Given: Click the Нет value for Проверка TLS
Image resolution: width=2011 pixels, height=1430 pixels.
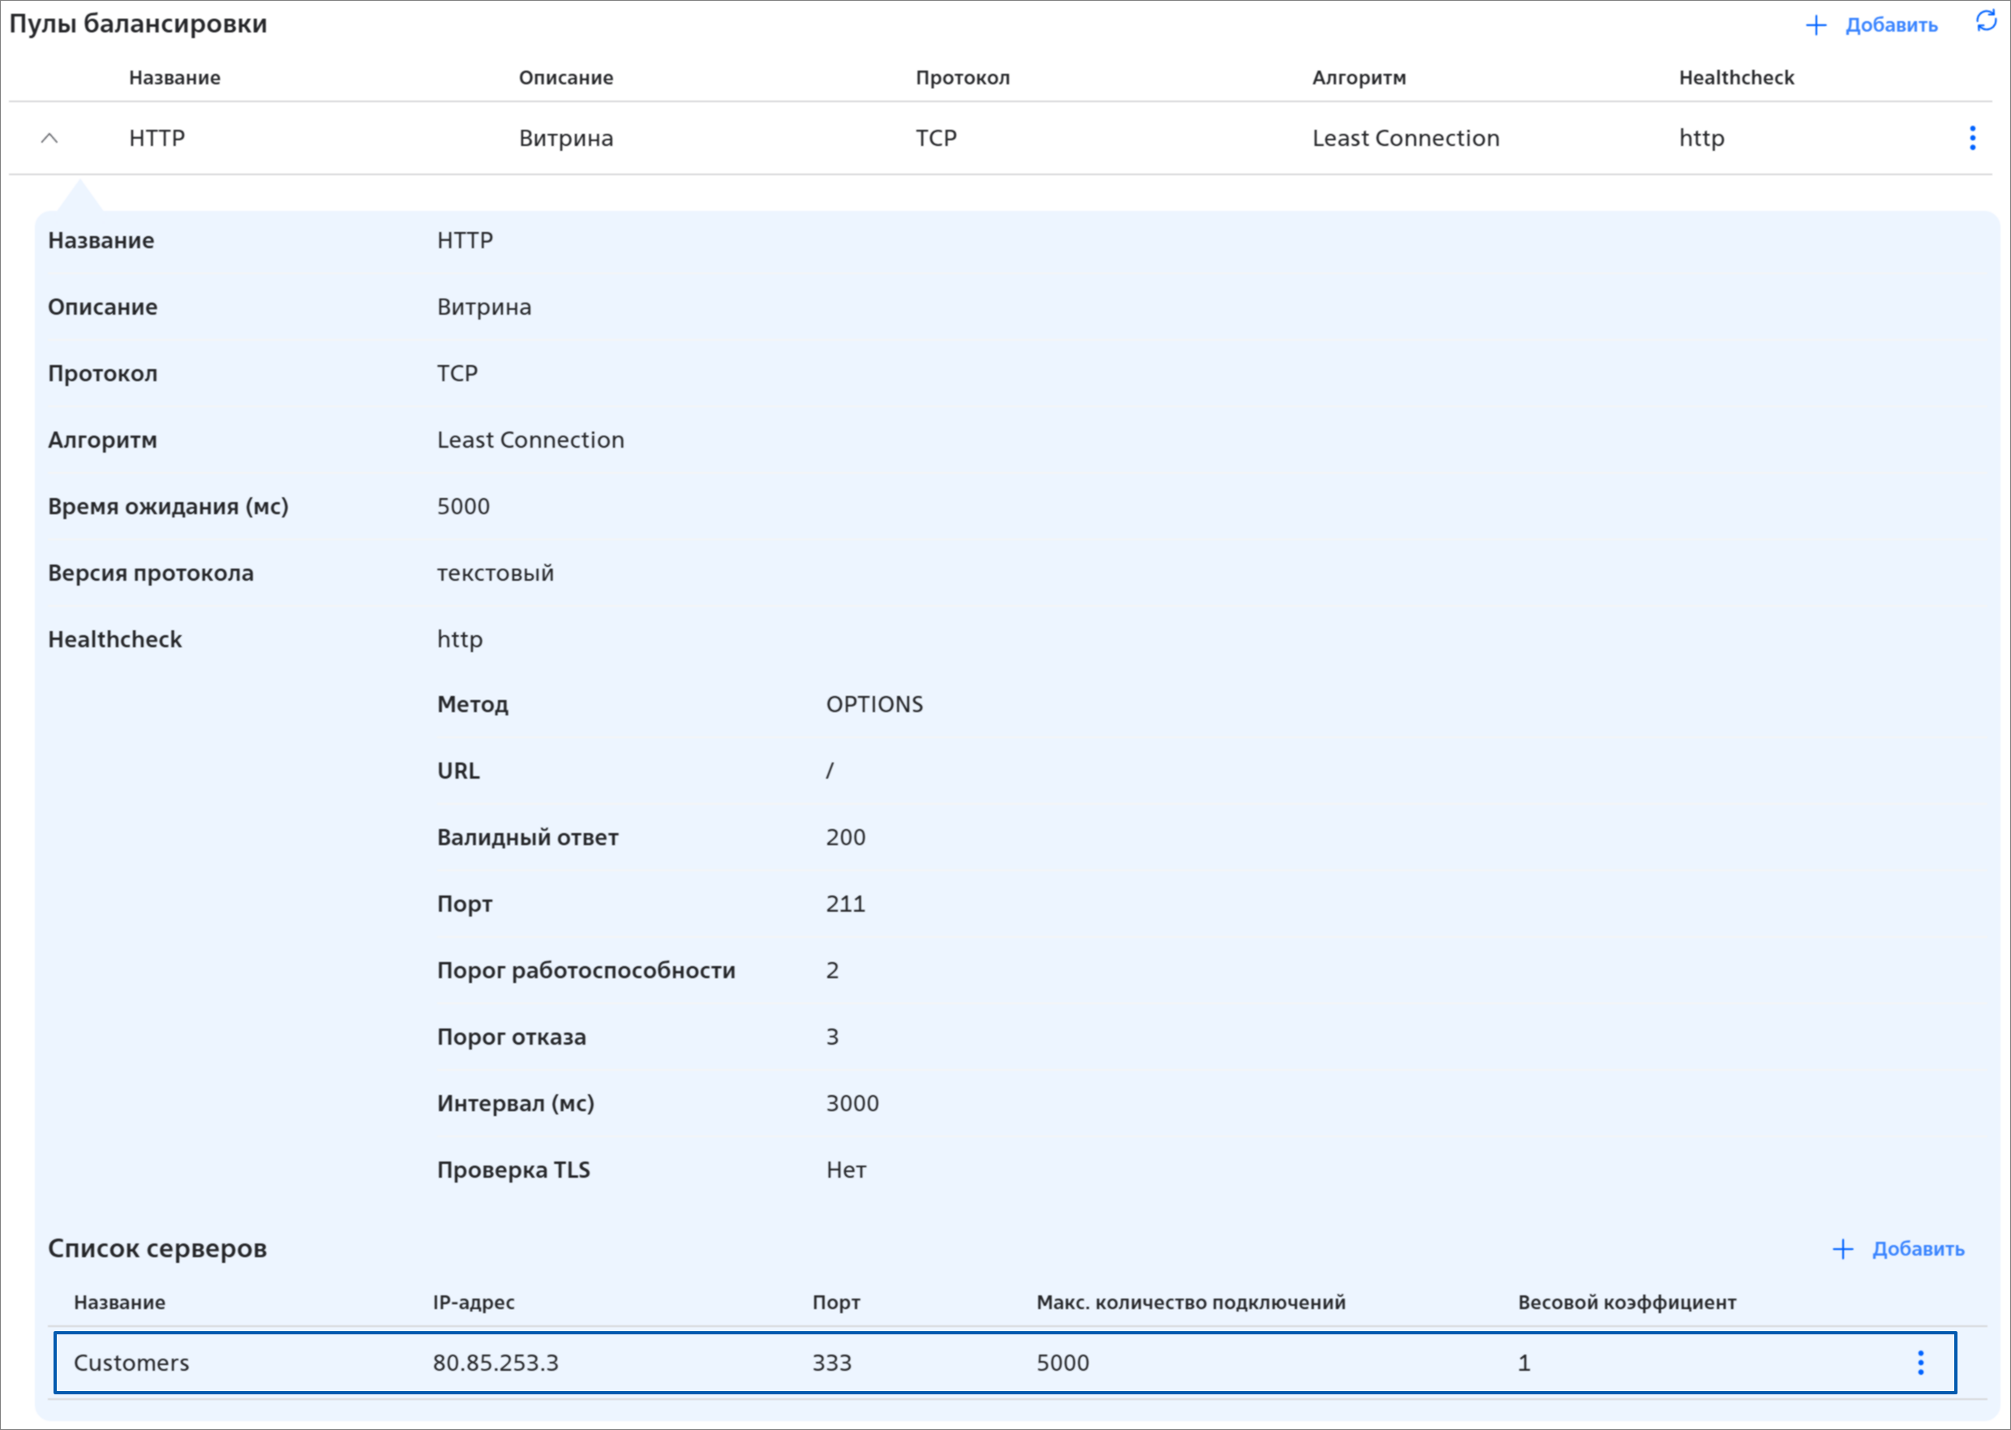Looking at the screenshot, I should 846,1170.
